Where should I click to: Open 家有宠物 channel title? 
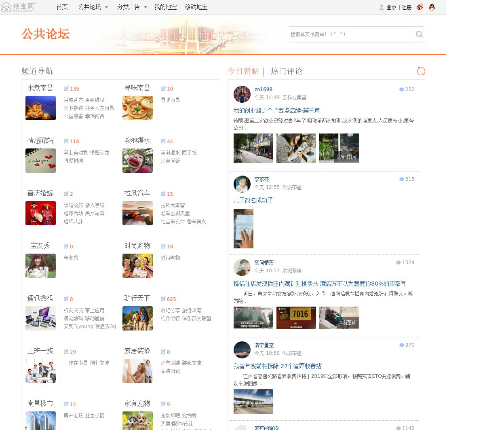coord(137,403)
